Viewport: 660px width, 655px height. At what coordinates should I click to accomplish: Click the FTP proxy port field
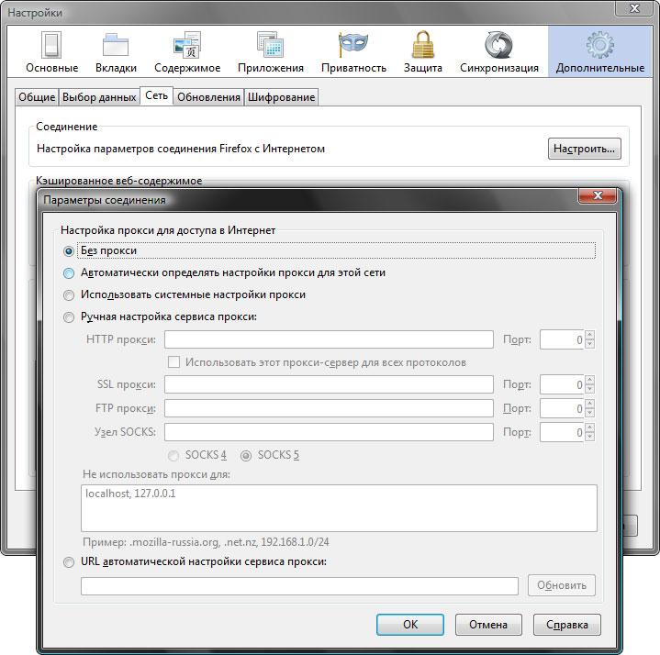[562, 408]
